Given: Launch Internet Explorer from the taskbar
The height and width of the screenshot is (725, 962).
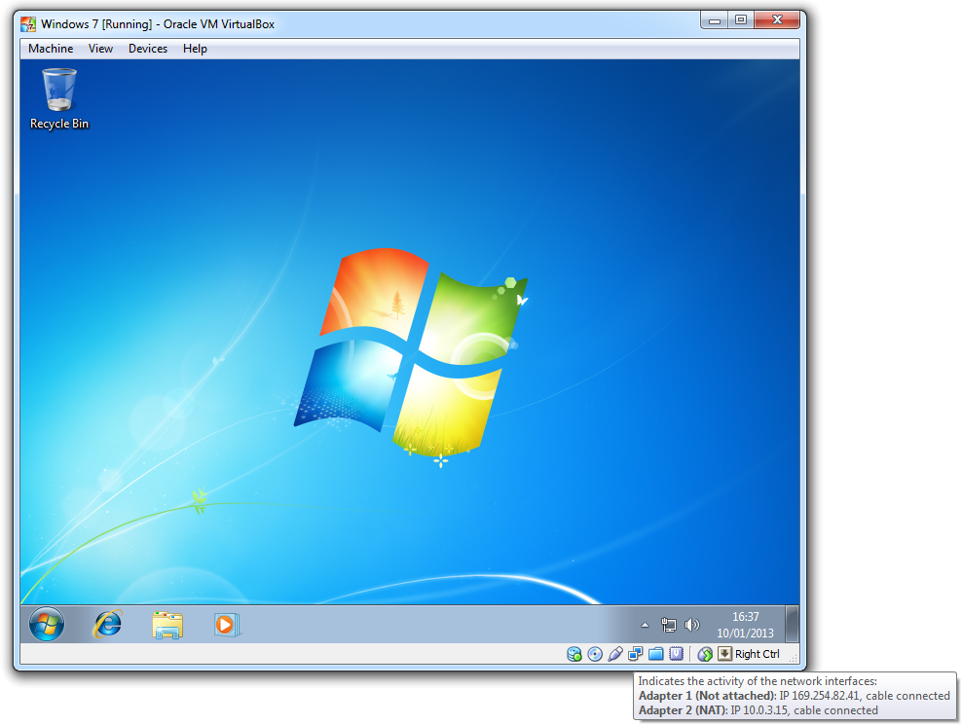Looking at the screenshot, I should point(106,625).
